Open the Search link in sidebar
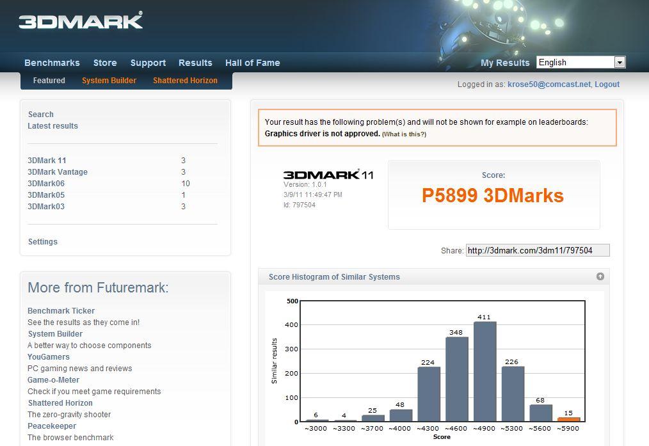The width and height of the screenshot is (649, 446). [x=40, y=114]
